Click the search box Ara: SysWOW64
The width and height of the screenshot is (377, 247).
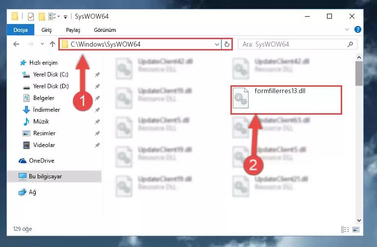(297, 44)
